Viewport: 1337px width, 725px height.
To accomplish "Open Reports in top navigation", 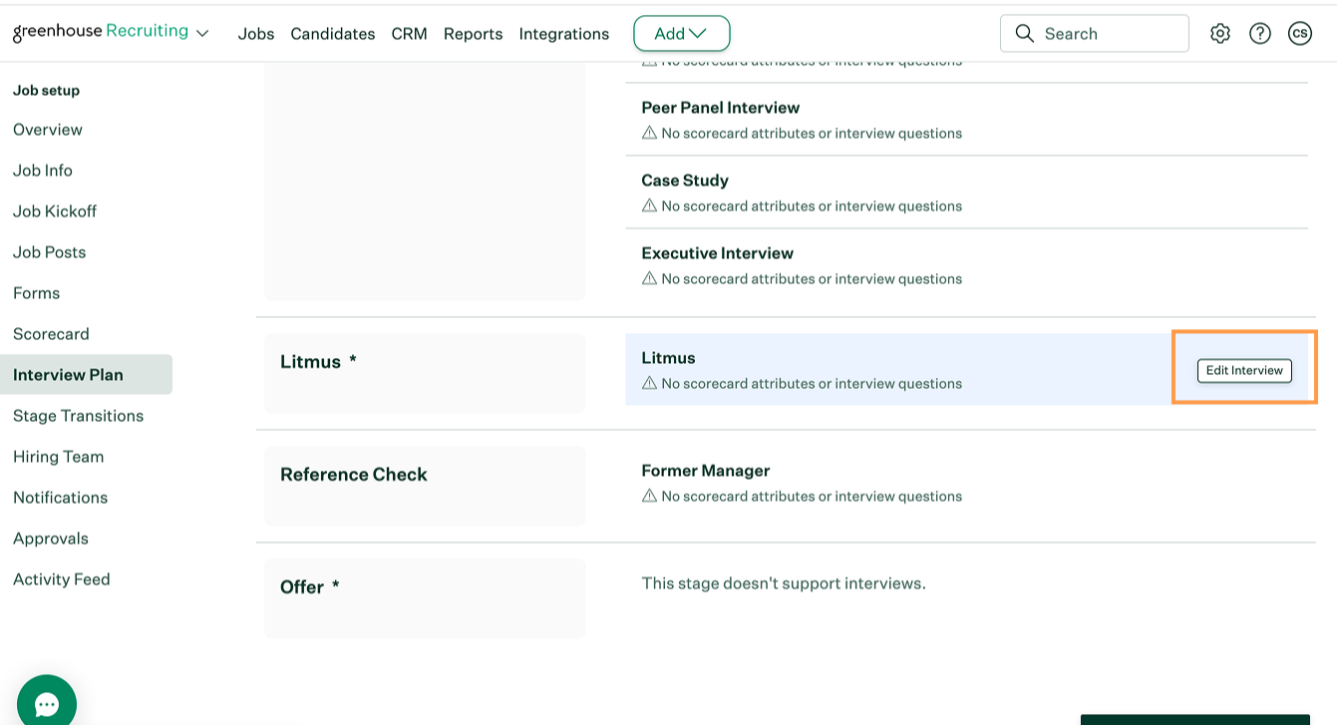I will click(x=473, y=34).
